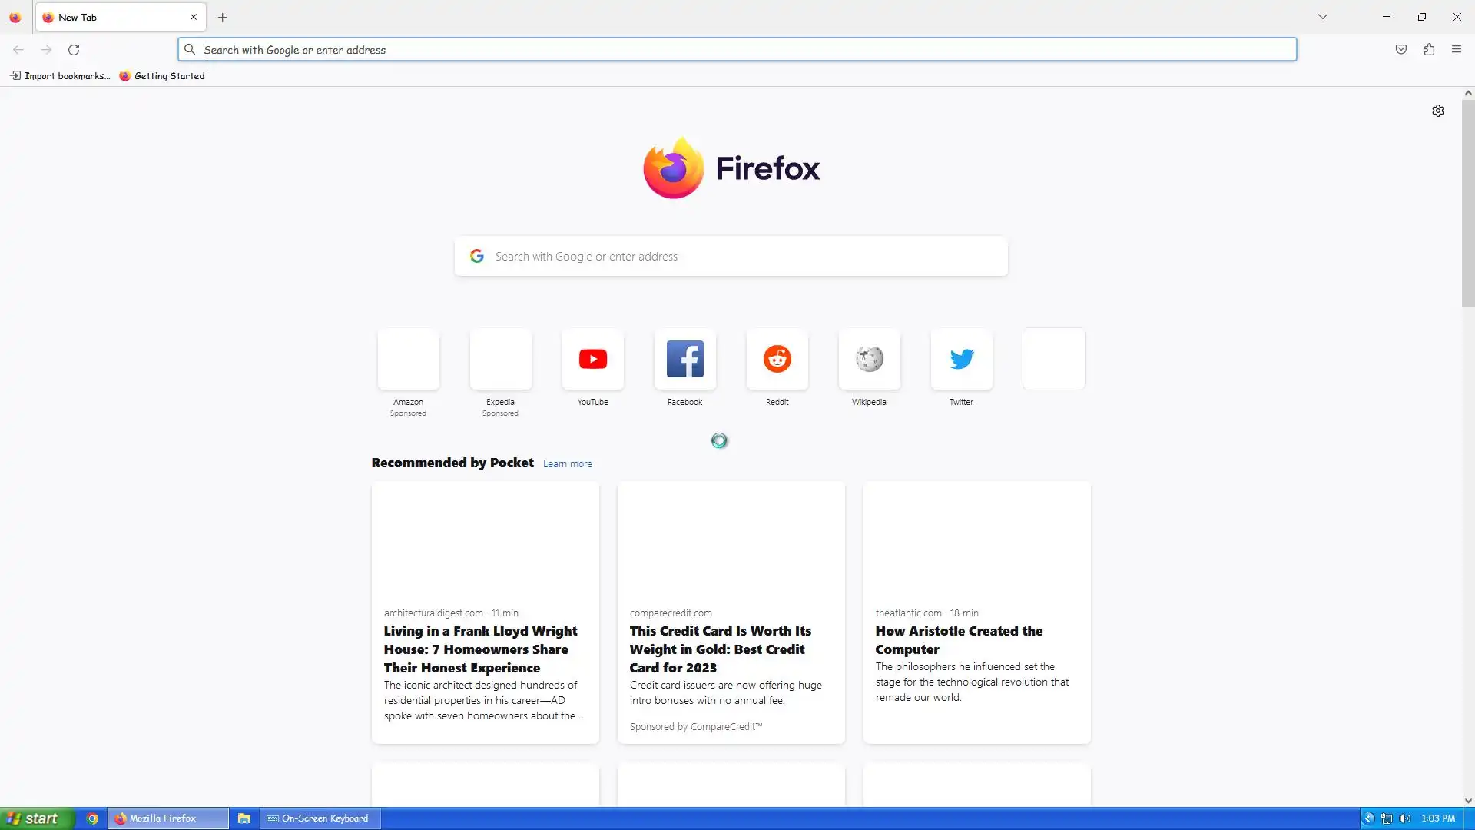Click the Learn more Pocket link
The image size is (1475, 830).
(567, 464)
